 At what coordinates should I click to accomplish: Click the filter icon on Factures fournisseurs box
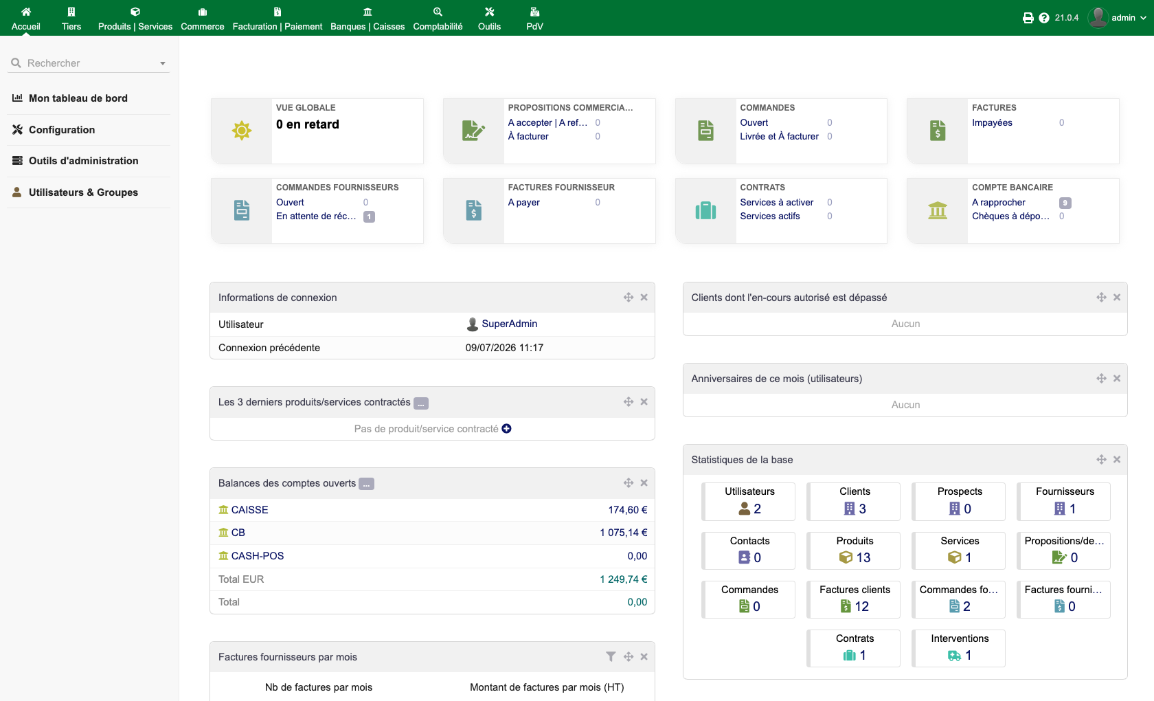pos(611,656)
